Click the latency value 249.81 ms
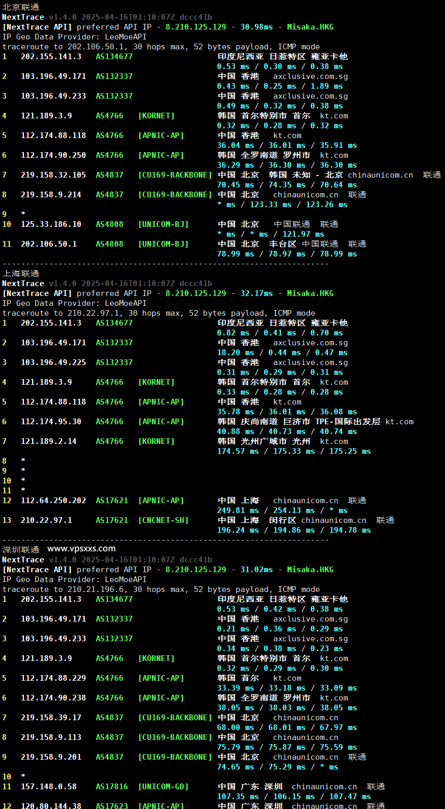 coord(238,510)
